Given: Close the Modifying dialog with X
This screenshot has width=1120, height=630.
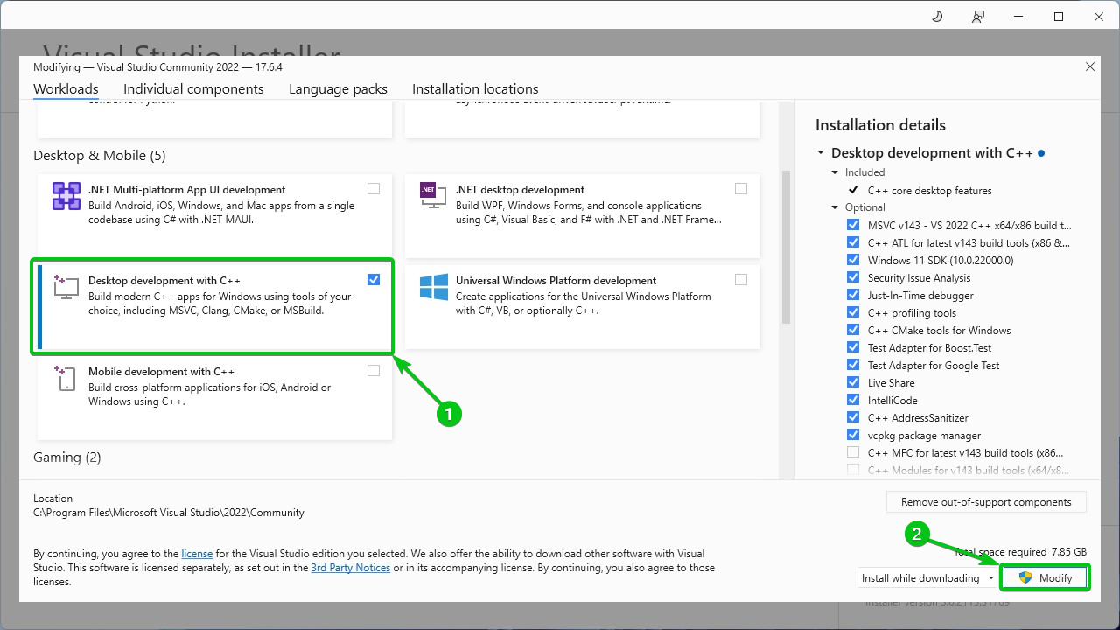Looking at the screenshot, I should [1089, 66].
